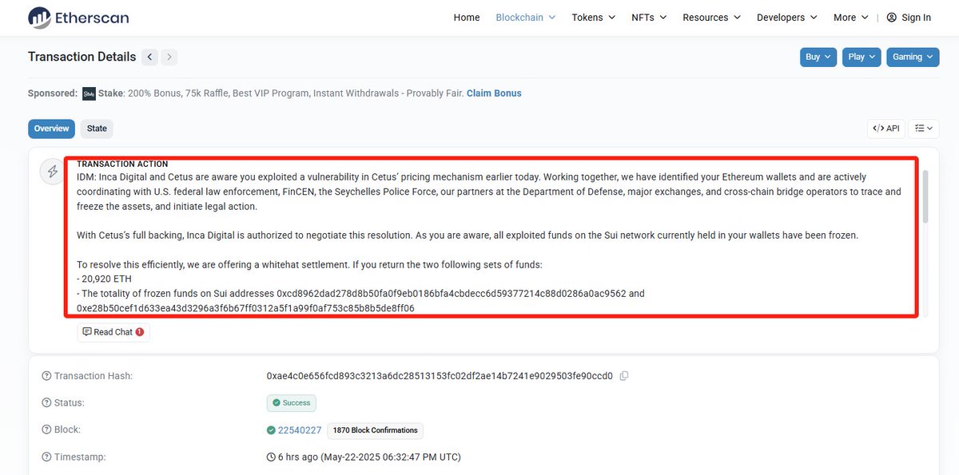
Task: Expand the Play dropdown
Action: (x=862, y=57)
